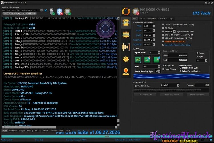Image resolution: width=214 pixels, height=143 pixels.
Task: Switch to the ISP IMG log tab
Action: [53, 130]
